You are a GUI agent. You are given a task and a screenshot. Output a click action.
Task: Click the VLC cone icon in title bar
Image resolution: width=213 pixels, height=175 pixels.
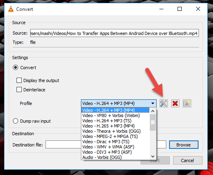pos(11,9)
